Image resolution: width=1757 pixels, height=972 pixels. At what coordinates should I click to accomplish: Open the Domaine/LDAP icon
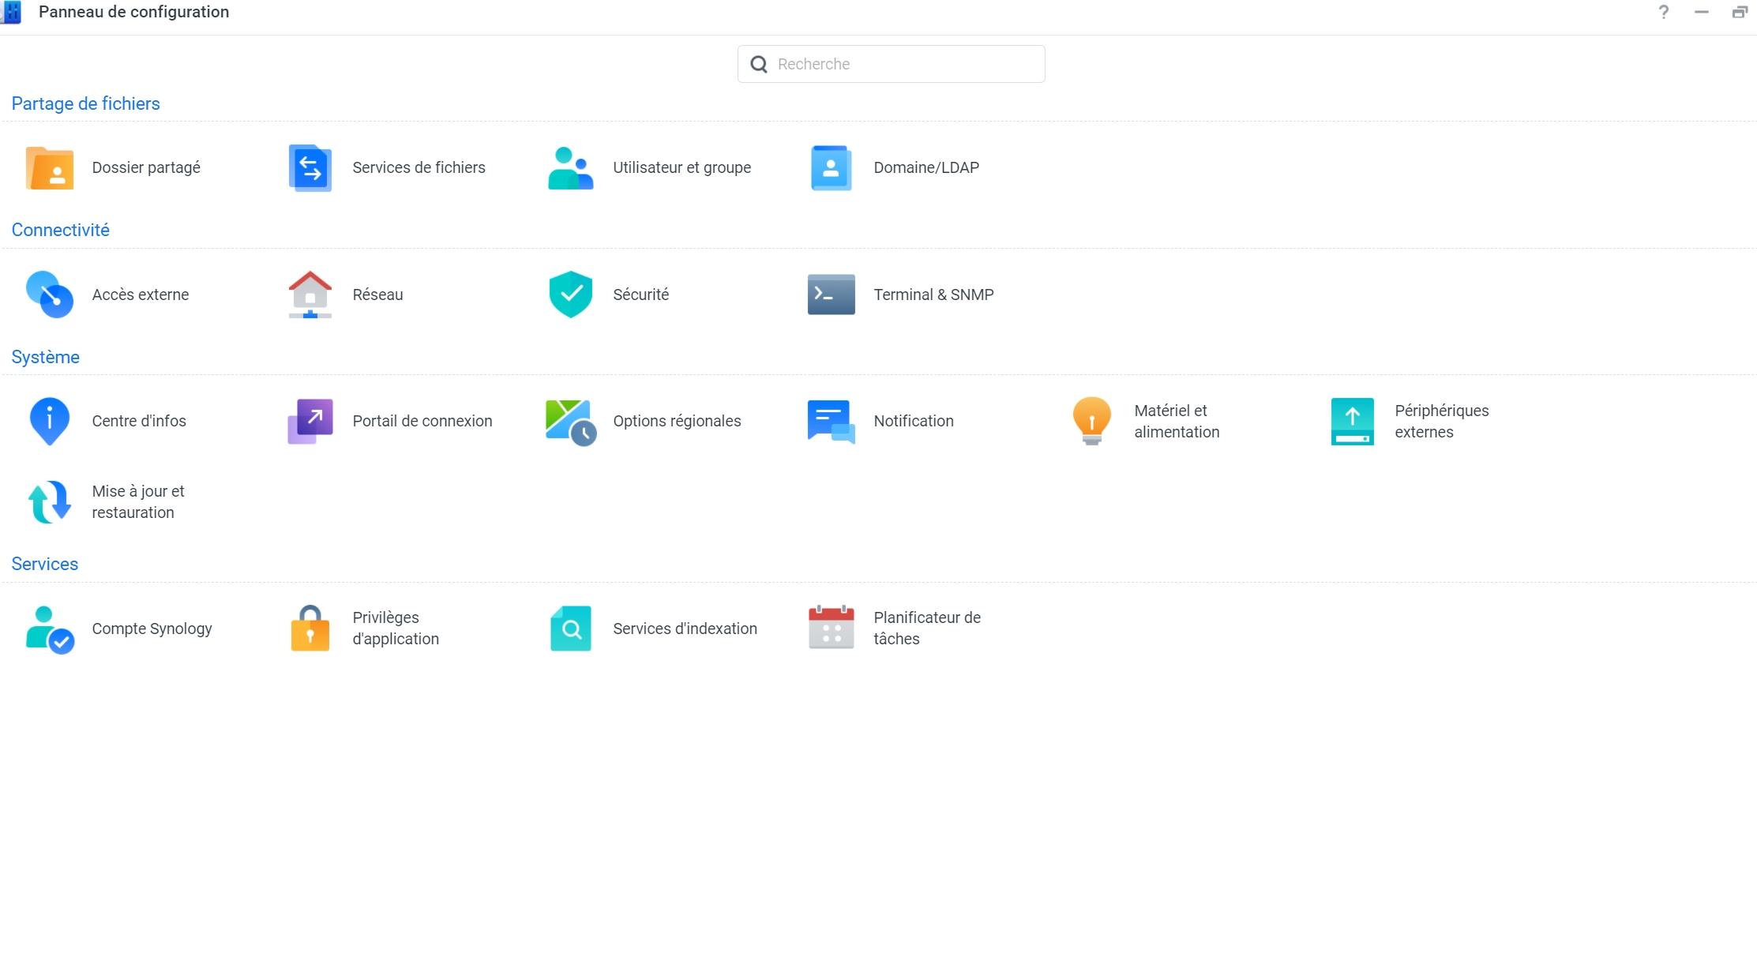(831, 168)
